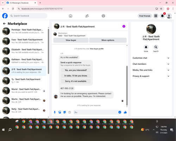Open Ty's 1bed 1bath conversation

[24, 81]
